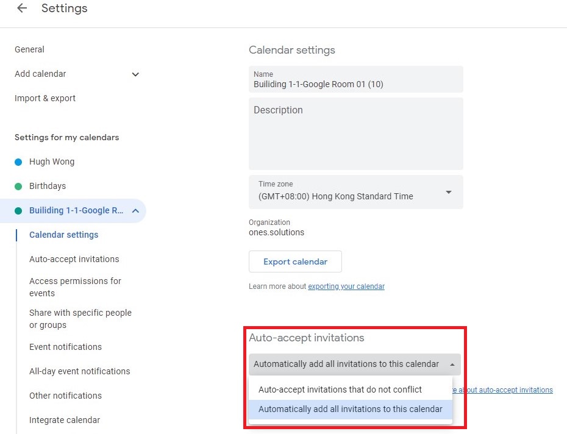
Task: Jump to Integrate calendar section
Action: pyautogui.click(x=65, y=420)
